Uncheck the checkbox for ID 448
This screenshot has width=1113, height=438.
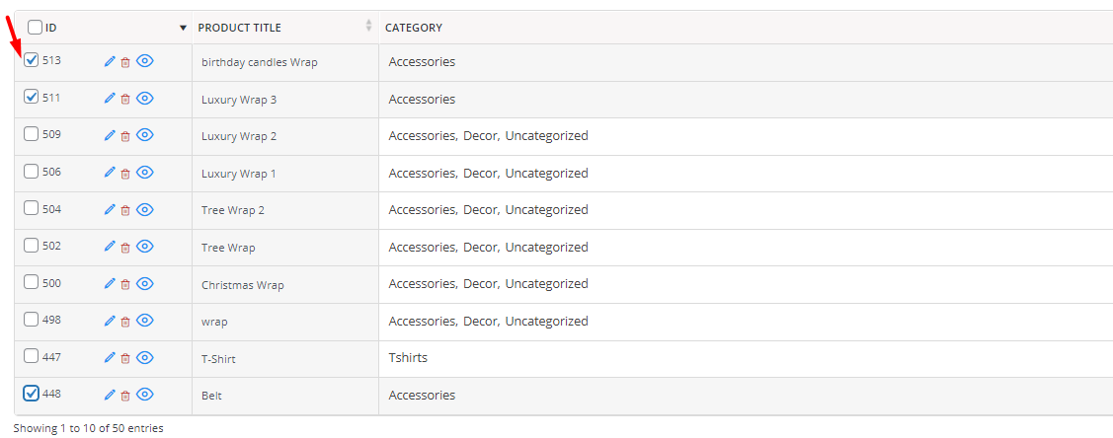pyautogui.click(x=32, y=394)
